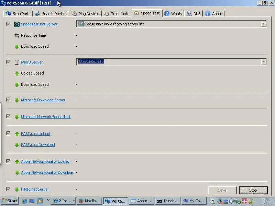Click the Microsoft Download Server arrow icon
Viewport: 275px width, 206px height.
pyautogui.click(x=16, y=100)
